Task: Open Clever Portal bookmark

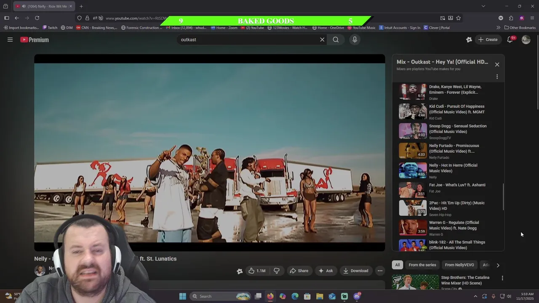Action: coord(436,28)
